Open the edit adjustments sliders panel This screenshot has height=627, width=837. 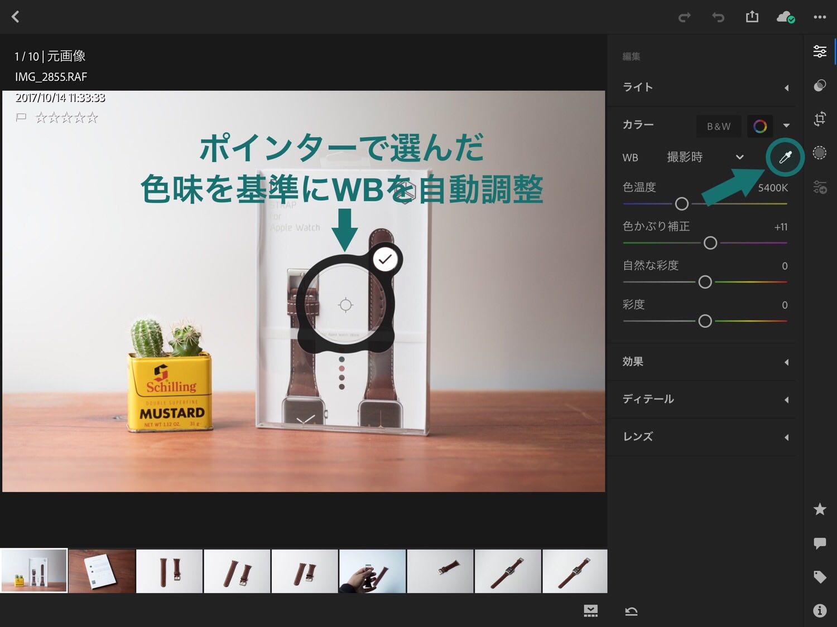(x=820, y=52)
